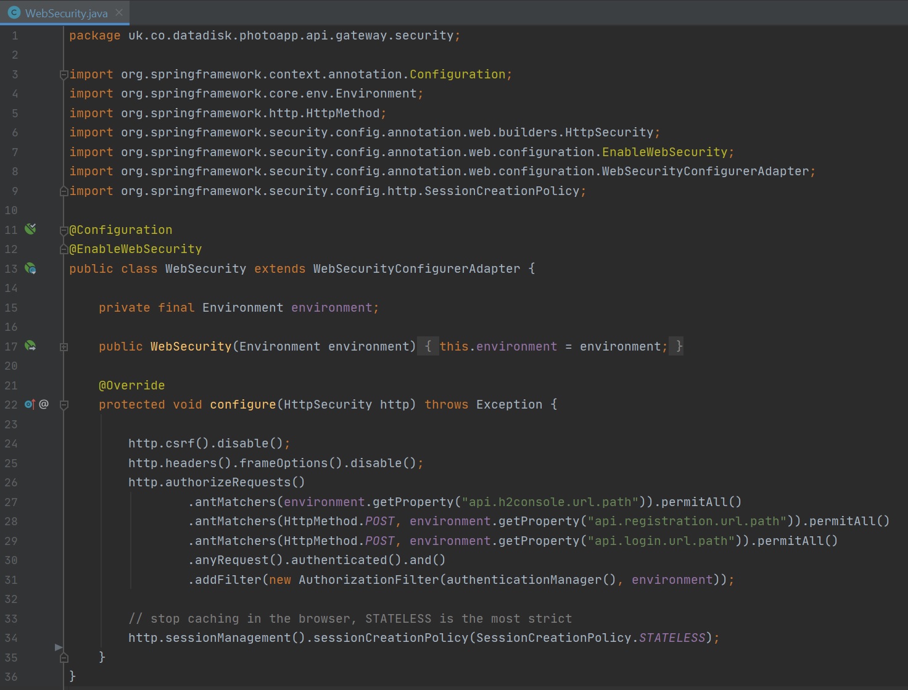Click the imports fold end marker on line 9
The width and height of the screenshot is (908, 690).
pyautogui.click(x=64, y=191)
